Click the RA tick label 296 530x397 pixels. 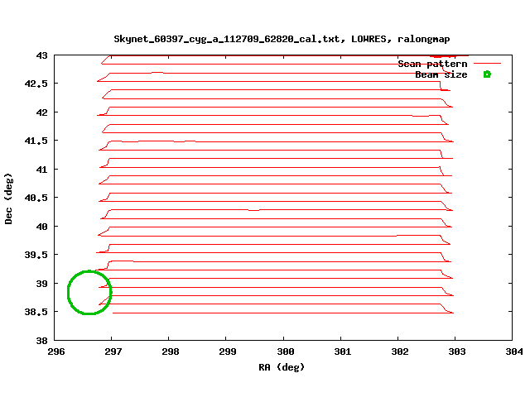[x=56, y=352]
